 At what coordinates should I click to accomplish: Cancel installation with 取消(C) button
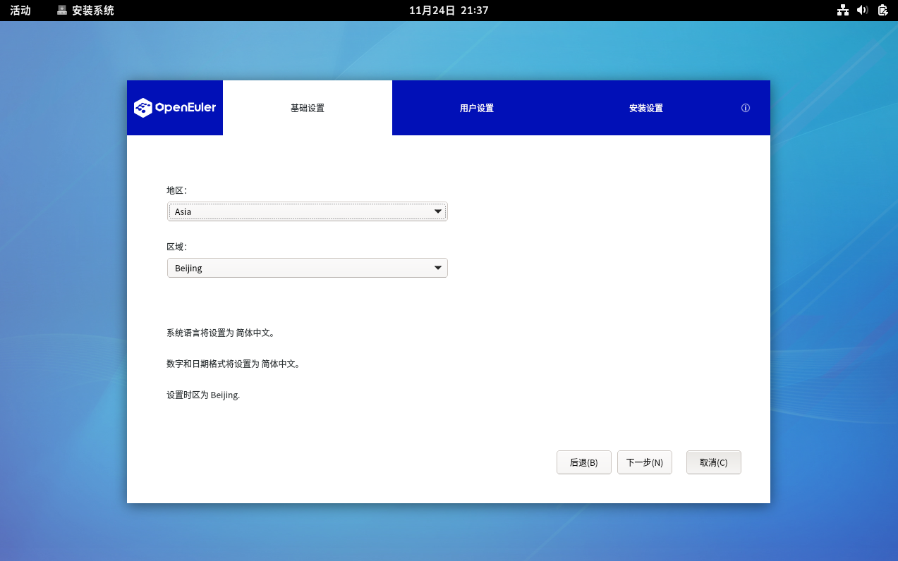click(x=713, y=462)
